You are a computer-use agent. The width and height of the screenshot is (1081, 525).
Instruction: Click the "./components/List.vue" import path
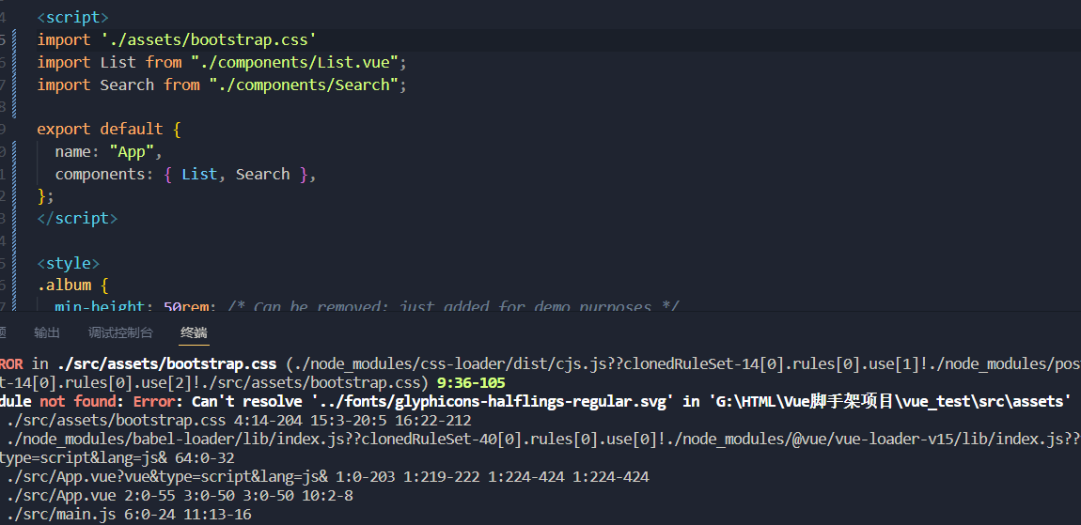coord(295,62)
